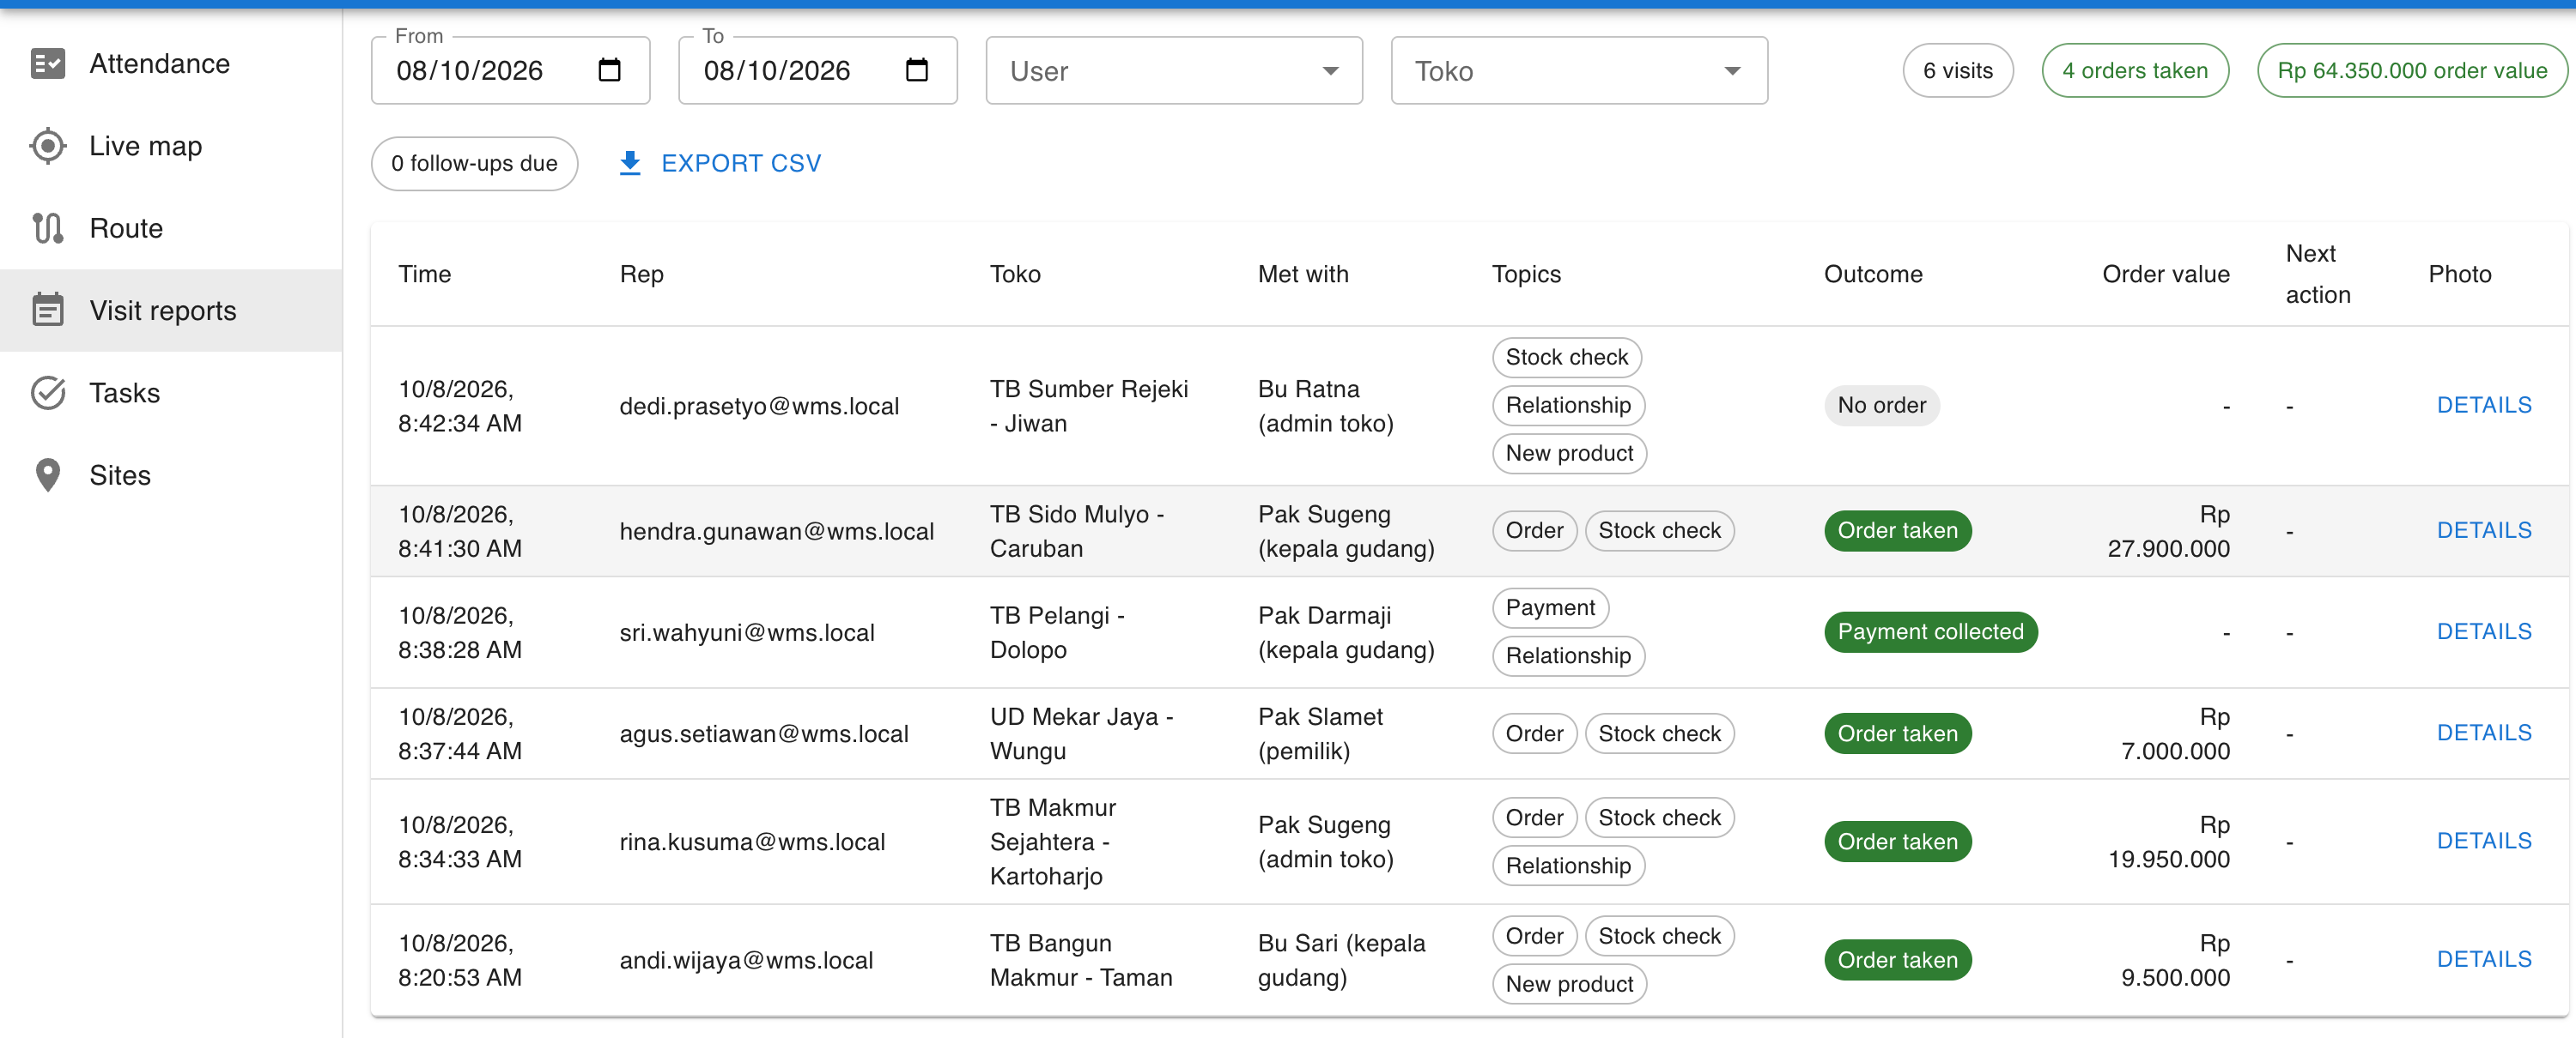Click the export download icon
This screenshot has height=1038, width=2576.
630,163
